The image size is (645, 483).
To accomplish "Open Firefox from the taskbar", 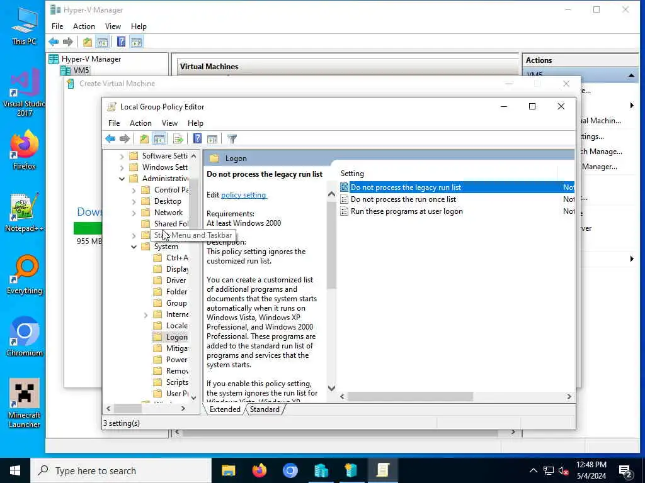I will pos(259,470).
